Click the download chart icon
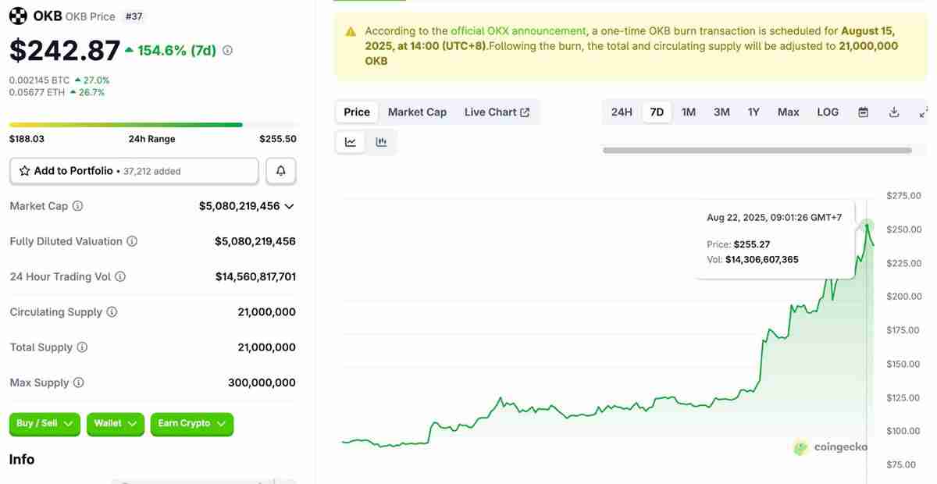The width and height of the screenshot is (937, 484). (893, 112)
